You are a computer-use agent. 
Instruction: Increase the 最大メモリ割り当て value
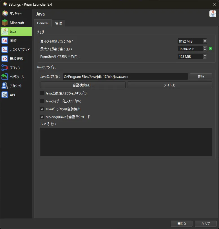point(205,47)
